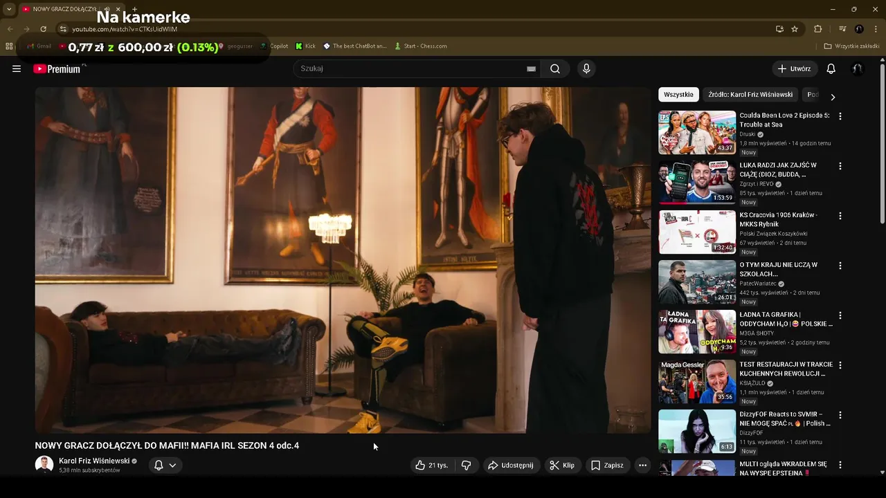Open TEST RESTAURACJI W TRAKCIE video title
This screenshot has width=886, height=498.
pyautogui.click(x=786, y=369)
